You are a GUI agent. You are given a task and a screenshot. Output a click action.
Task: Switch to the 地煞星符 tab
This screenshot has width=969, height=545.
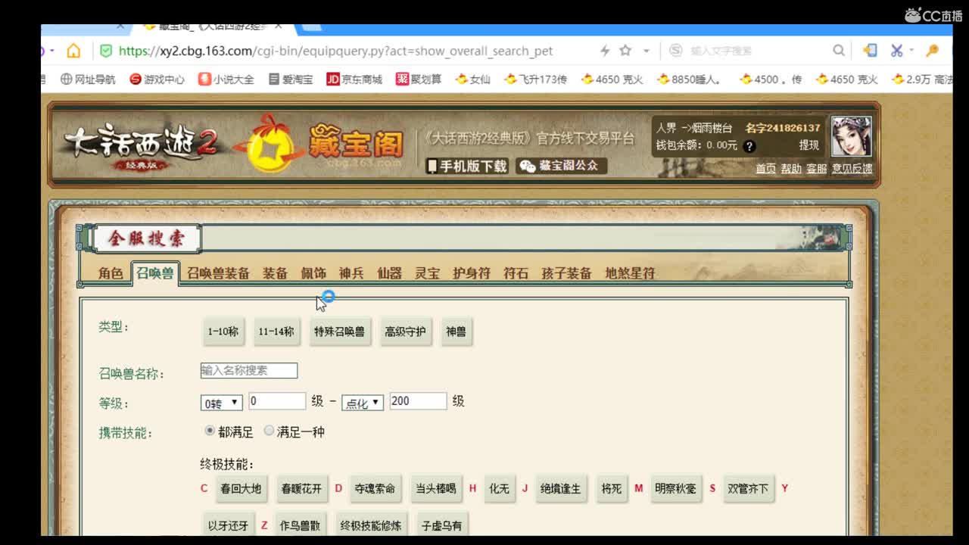[630, 273]
